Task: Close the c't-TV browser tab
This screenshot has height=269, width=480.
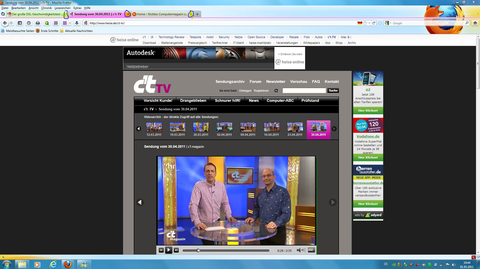Action: point(128,14)
